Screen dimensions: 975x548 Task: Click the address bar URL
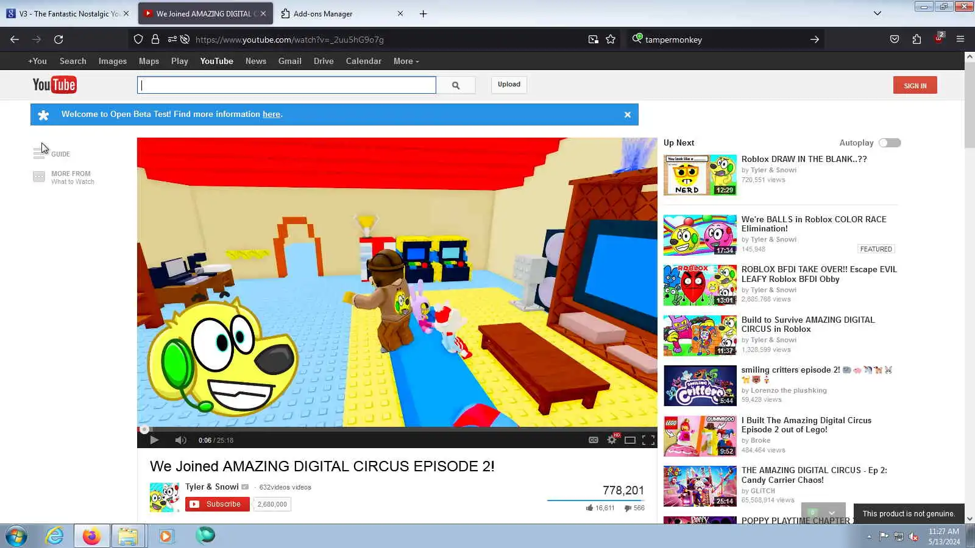click(x=289, y=40)
